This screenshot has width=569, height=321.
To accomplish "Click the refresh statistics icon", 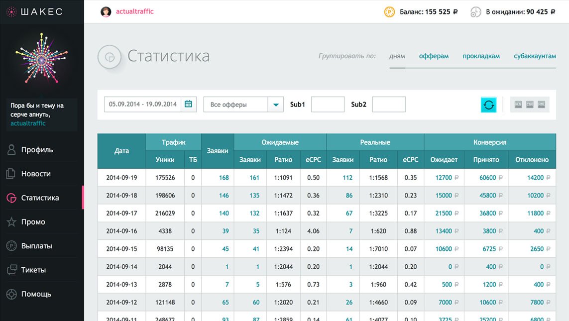I will [x=488, y=105].
